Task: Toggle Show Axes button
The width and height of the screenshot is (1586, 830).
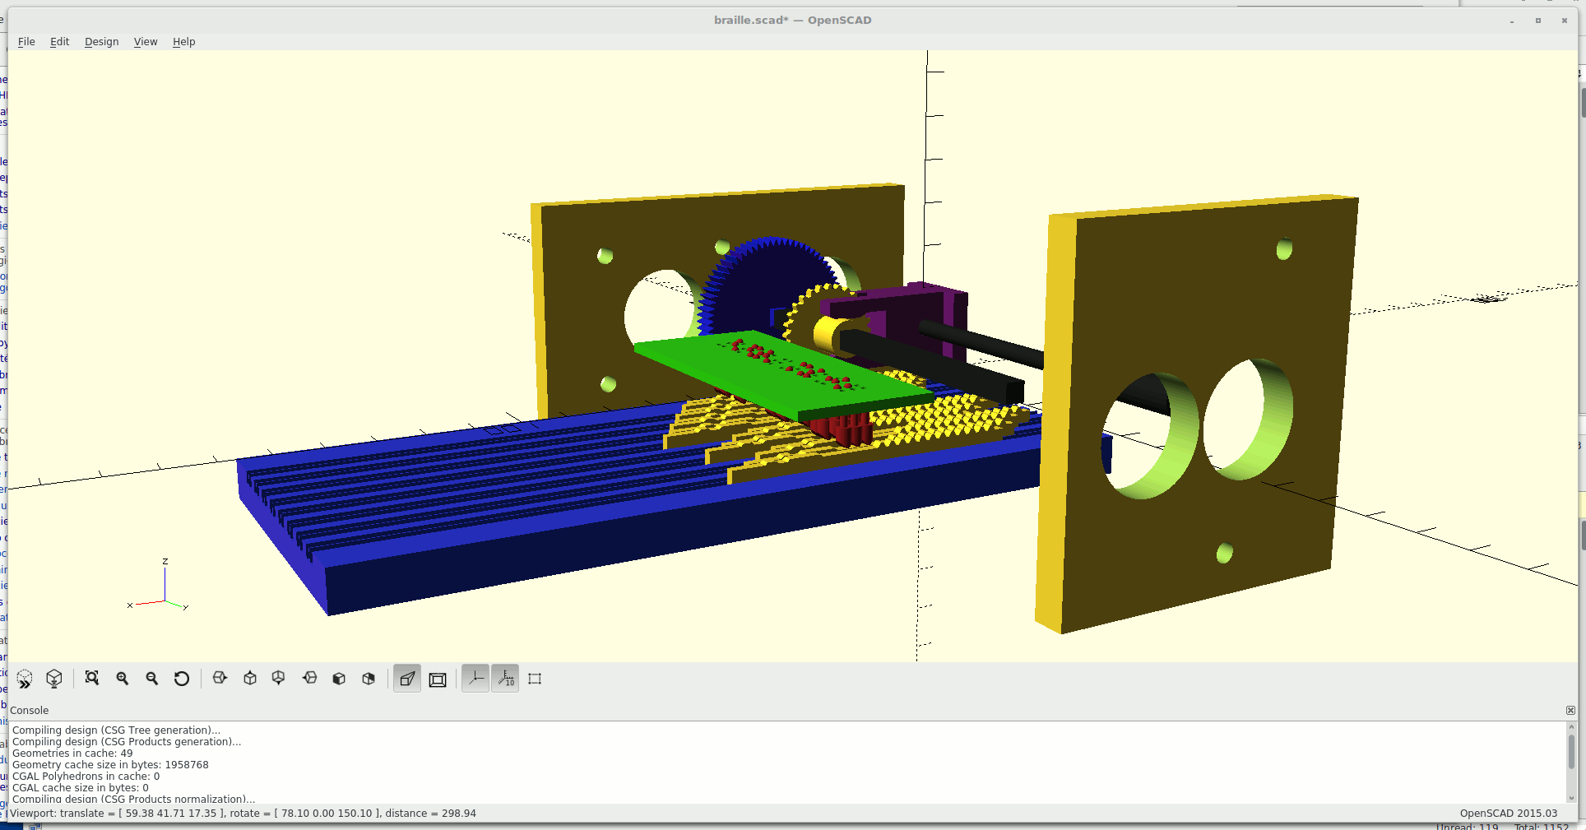Action: 475,679
